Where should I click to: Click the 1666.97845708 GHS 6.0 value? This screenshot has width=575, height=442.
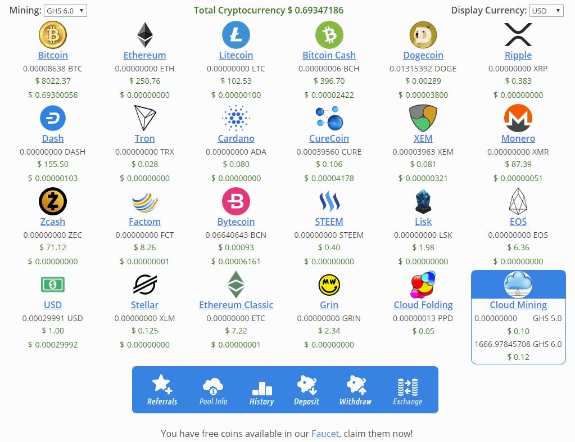coord(518,344)
